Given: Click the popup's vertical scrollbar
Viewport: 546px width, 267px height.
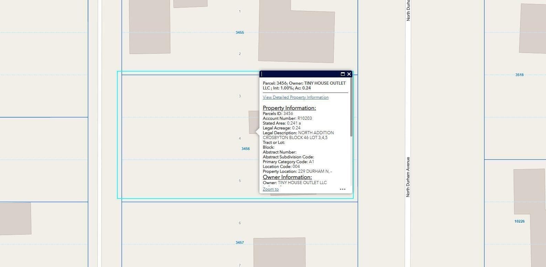Looking at the screenshot, I should tap(351, 107).
